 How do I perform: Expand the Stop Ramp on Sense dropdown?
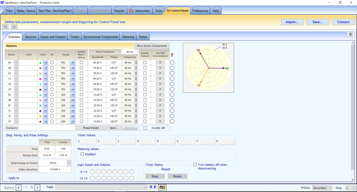(x=69, y=163)
